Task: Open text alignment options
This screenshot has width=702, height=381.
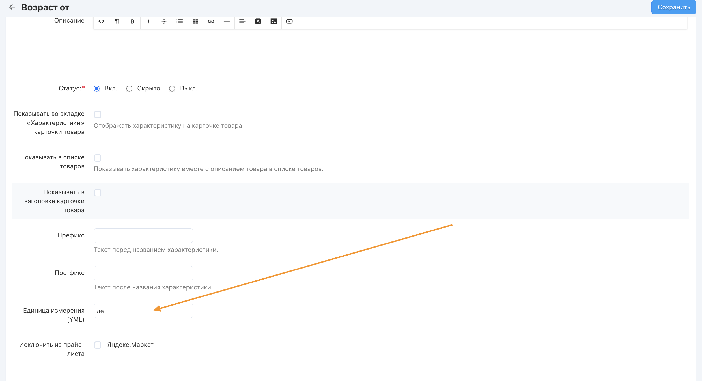Action: (242, 21)
